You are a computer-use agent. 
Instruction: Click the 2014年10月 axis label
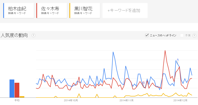[x=71, y=100]
